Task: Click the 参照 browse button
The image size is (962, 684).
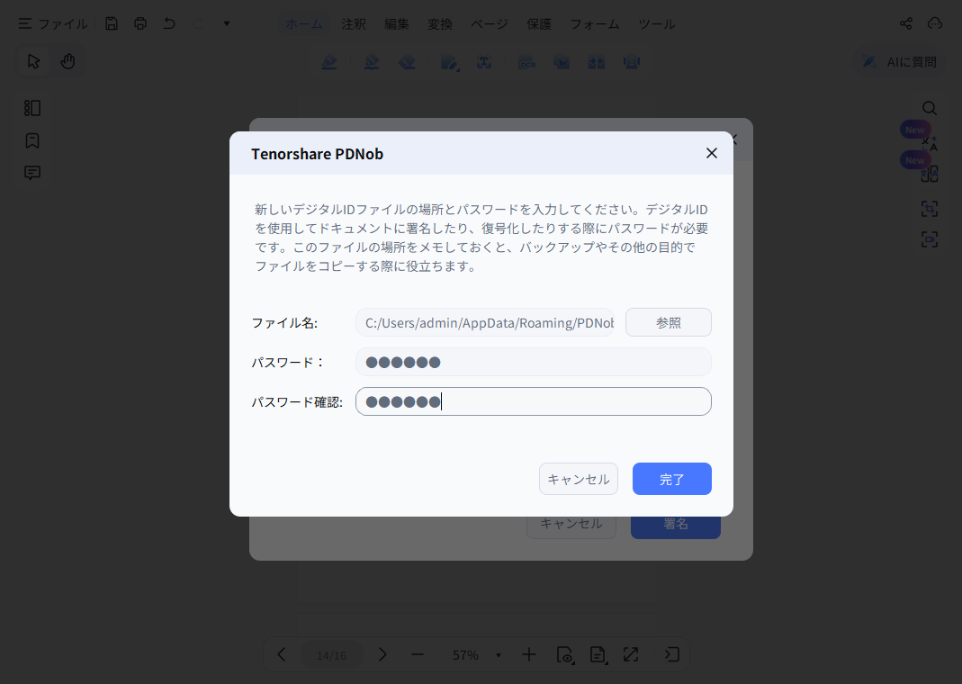Action: (x=668, y=323)
